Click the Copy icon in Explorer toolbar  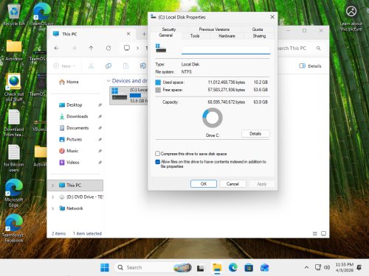[108, 66]
